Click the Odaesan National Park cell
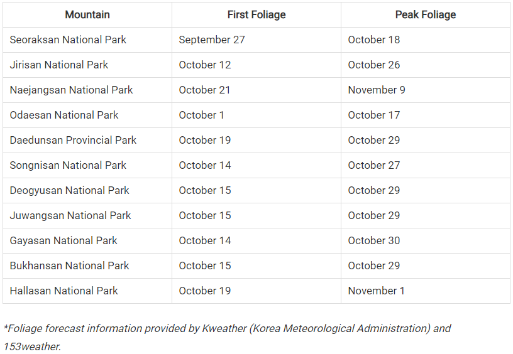This screenshot has height=354, width=513. pyautogui.click(x=64, y=115)
